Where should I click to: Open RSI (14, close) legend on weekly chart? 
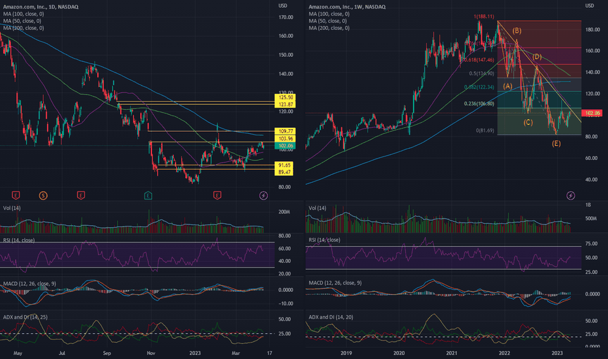[x=325, y=240]
